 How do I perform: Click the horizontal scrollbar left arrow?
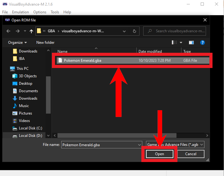point(55,135)
